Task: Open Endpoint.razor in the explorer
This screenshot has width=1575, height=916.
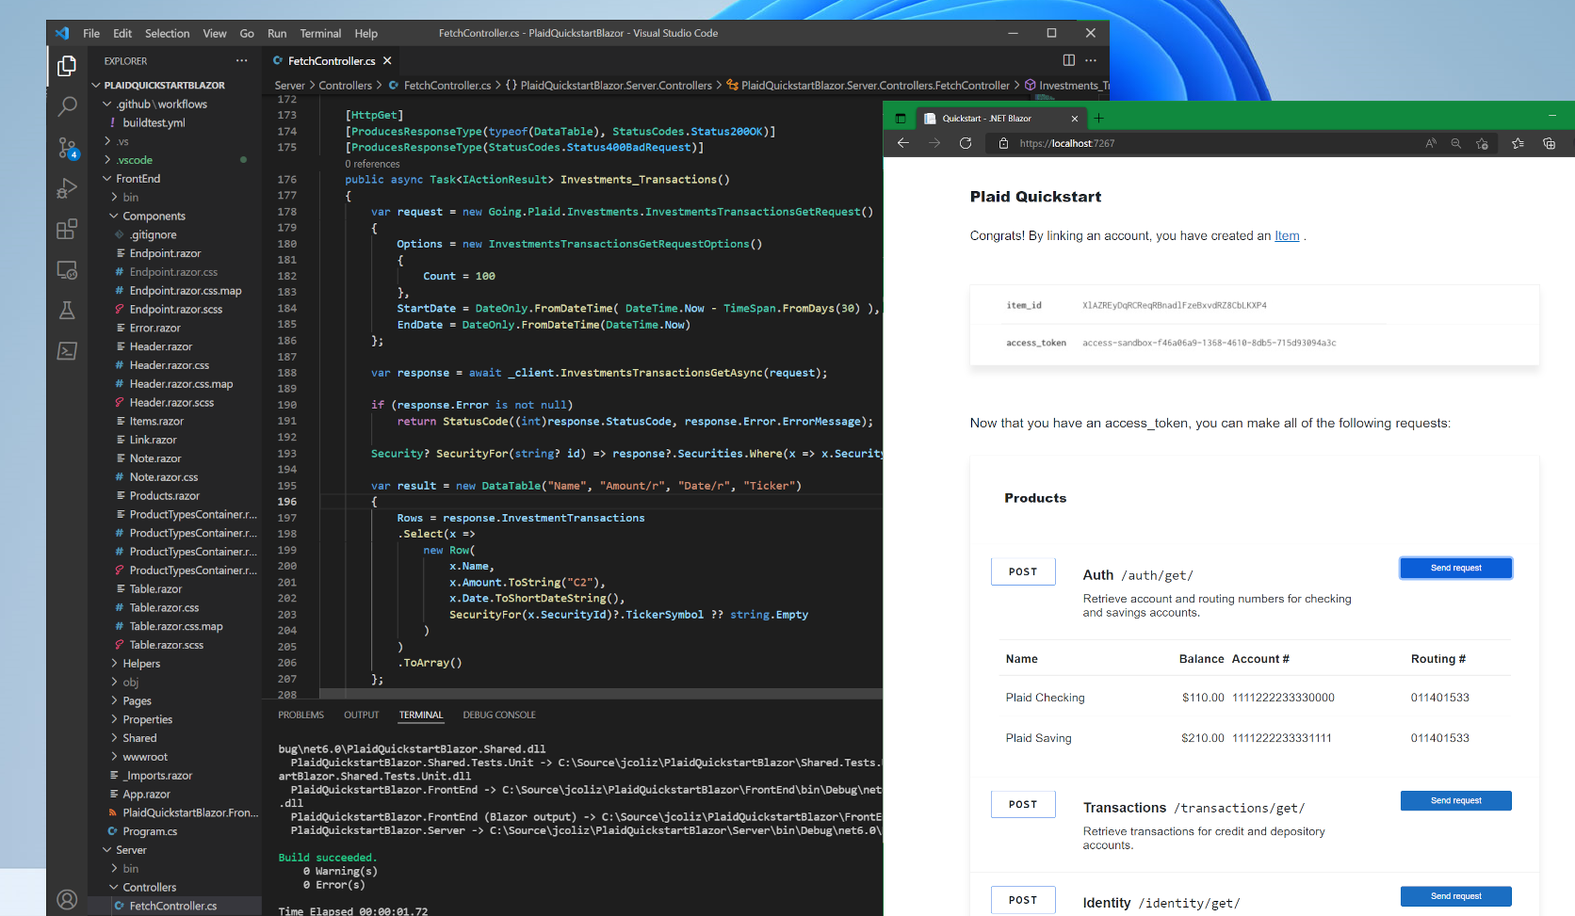Action: coord(165,253)
